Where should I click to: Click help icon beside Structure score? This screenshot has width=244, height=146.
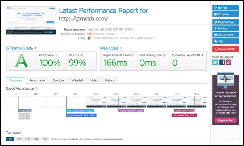pos(82,55)
